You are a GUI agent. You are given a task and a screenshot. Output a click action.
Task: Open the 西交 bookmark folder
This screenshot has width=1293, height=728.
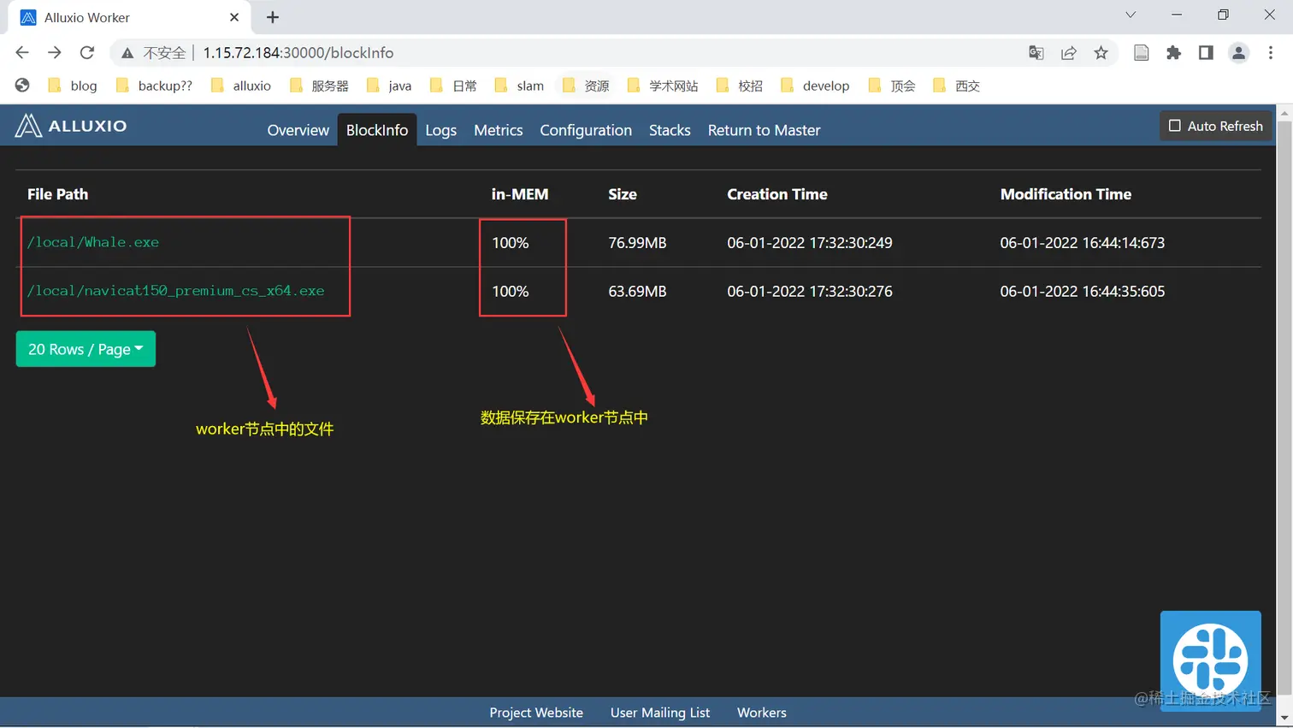(x=957, y=86)
